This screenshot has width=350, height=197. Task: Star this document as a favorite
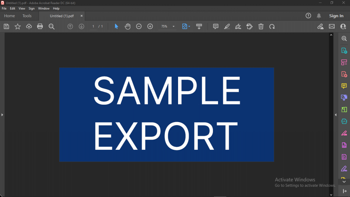tap(17, 26)
